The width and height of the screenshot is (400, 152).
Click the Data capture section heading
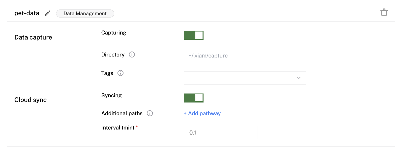(33, 37)
